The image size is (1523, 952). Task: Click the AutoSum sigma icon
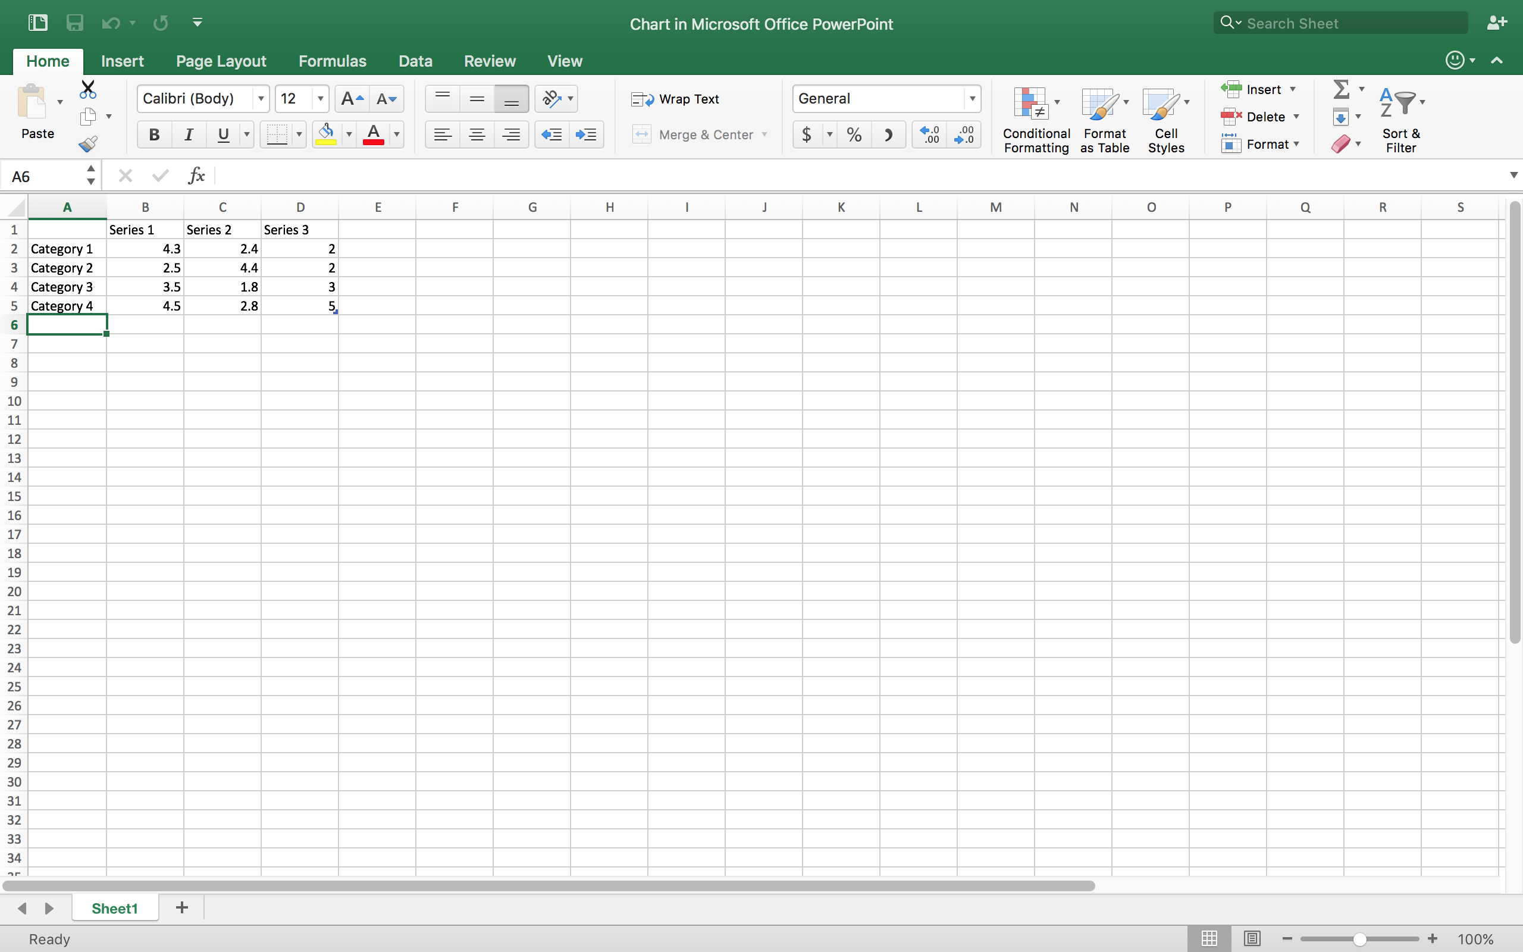(x=1341, y=89)
